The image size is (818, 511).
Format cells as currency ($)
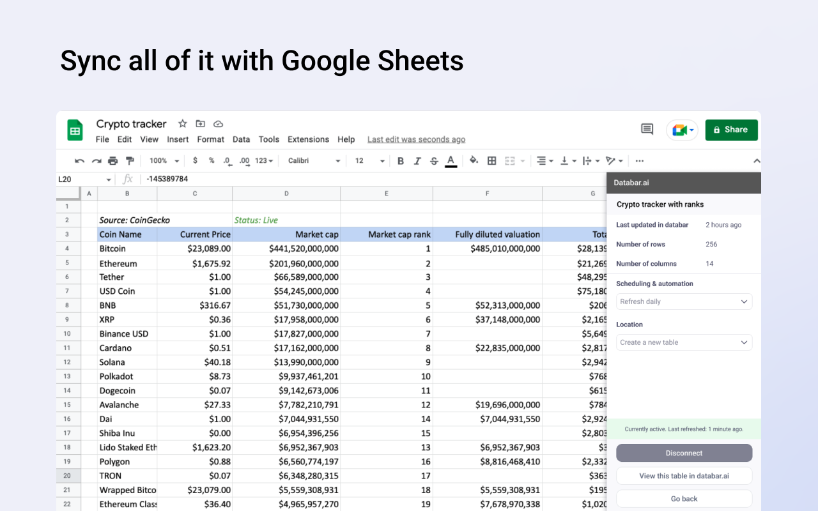[x=195, y=161]
